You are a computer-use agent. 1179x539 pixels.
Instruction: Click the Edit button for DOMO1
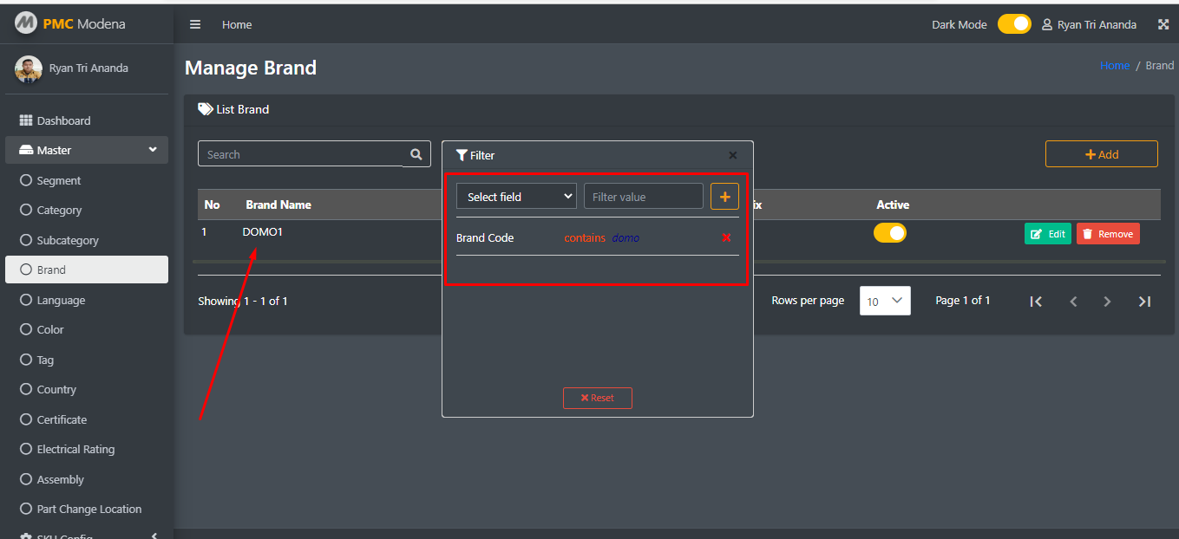(x=1047, y=234)
